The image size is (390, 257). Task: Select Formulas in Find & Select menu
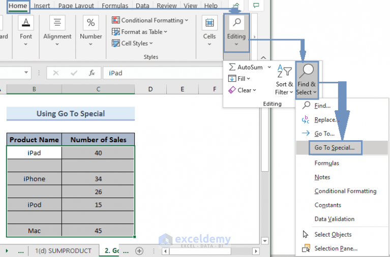pos(327,163)
